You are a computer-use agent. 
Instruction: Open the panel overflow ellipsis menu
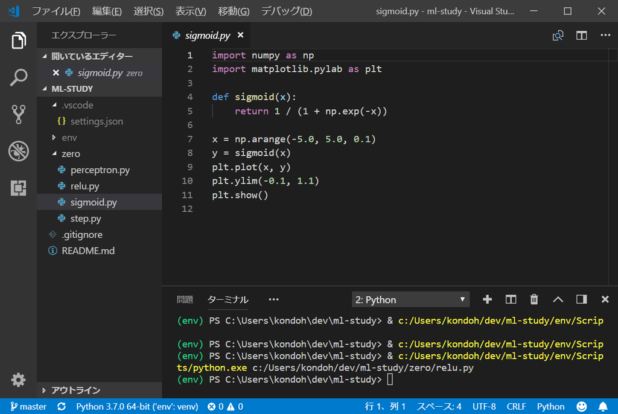click(273, 300)
